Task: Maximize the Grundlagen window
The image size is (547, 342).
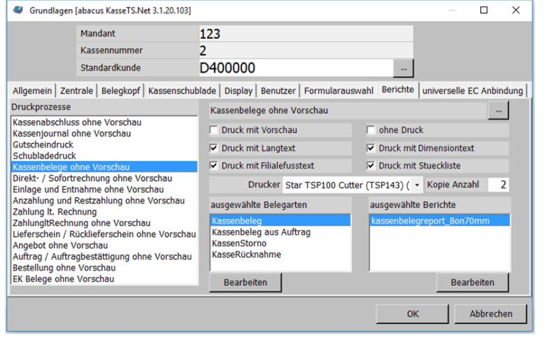Action: (483, 10)
